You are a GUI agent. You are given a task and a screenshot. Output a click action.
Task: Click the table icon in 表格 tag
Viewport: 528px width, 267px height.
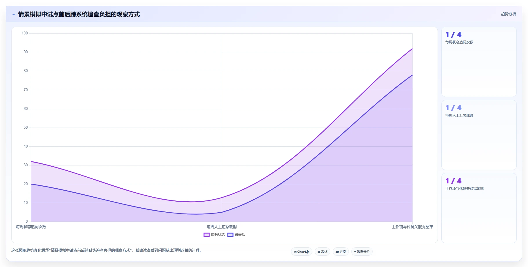pyautogui.click(x=319, y=252)
